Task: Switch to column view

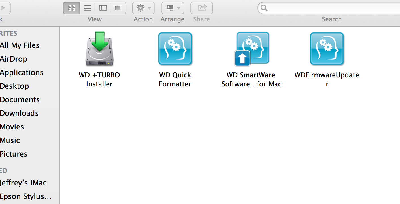Action: coord(103,8)
